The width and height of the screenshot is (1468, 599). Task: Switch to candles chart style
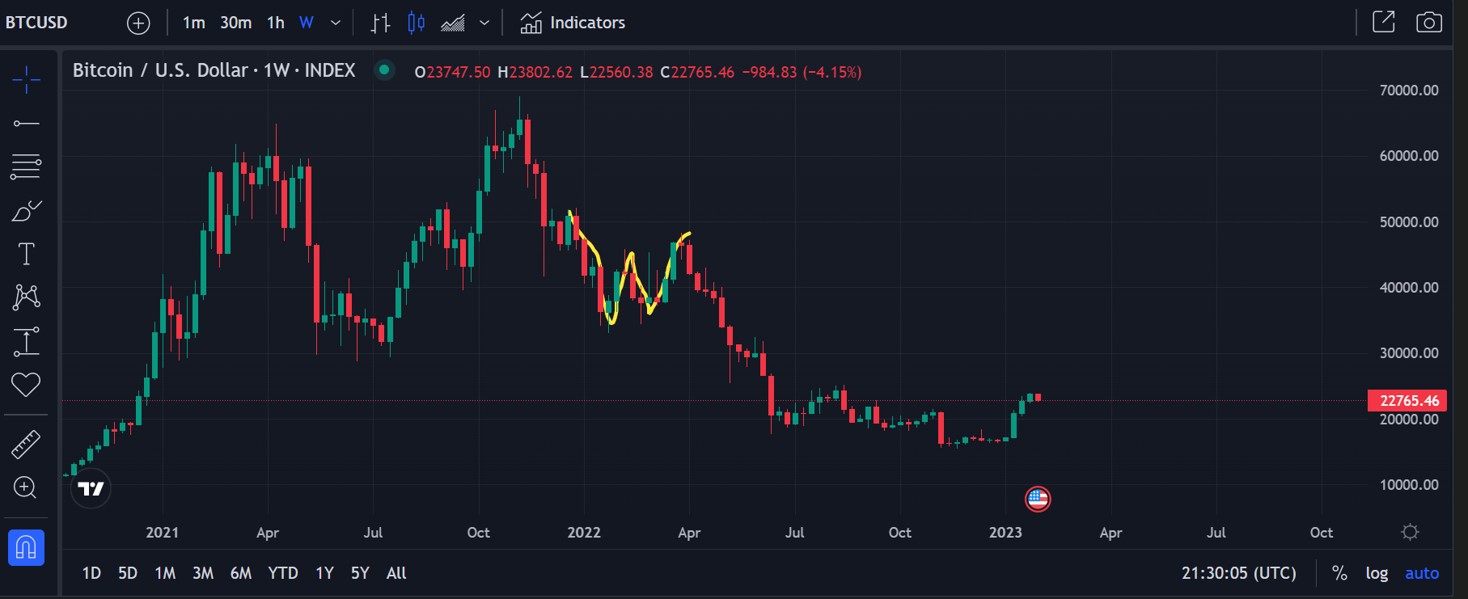tap(416, 23)
